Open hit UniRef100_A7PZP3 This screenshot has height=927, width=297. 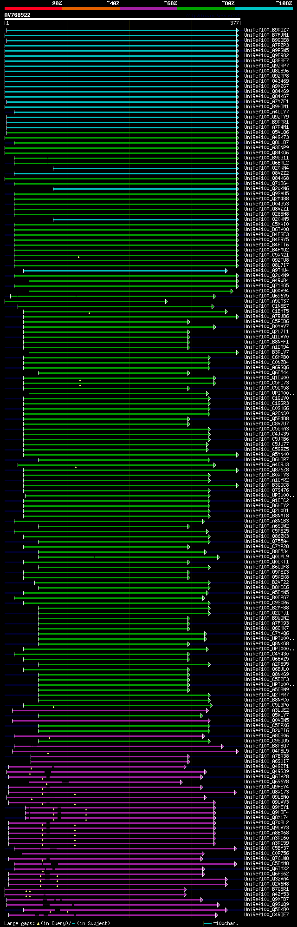click(266, 46)
